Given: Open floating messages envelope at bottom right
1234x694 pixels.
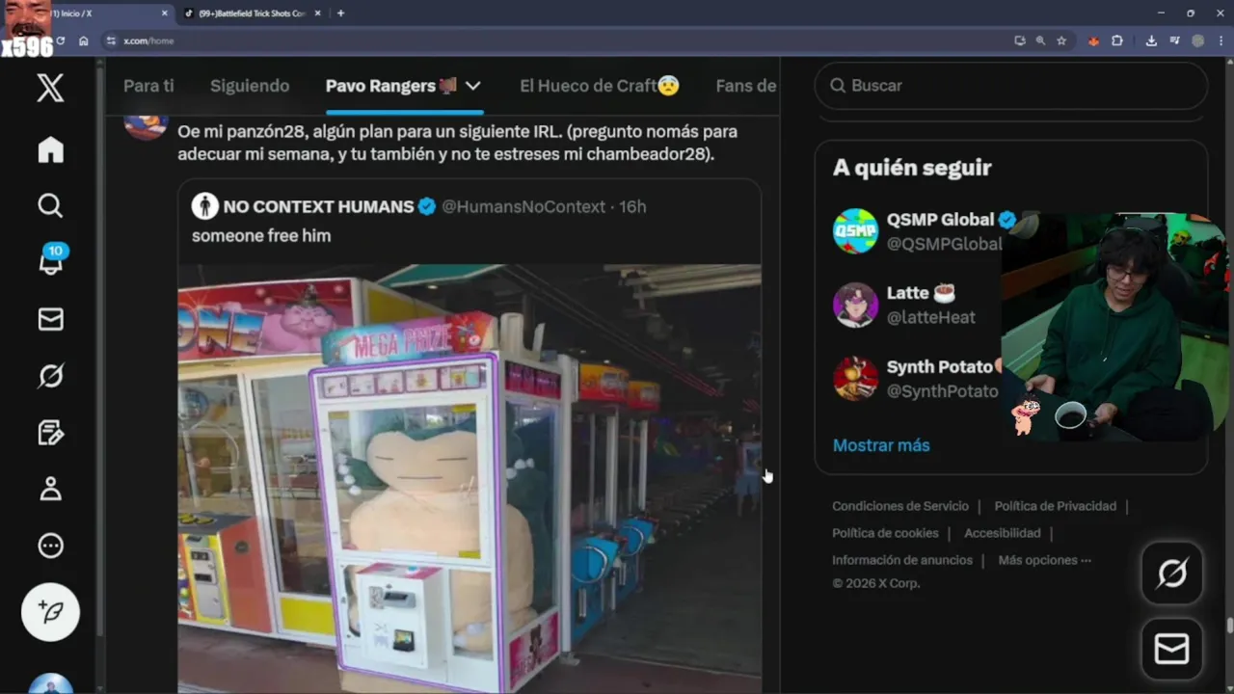Looking at the screenshot, I should click(x=1172, y=650).
